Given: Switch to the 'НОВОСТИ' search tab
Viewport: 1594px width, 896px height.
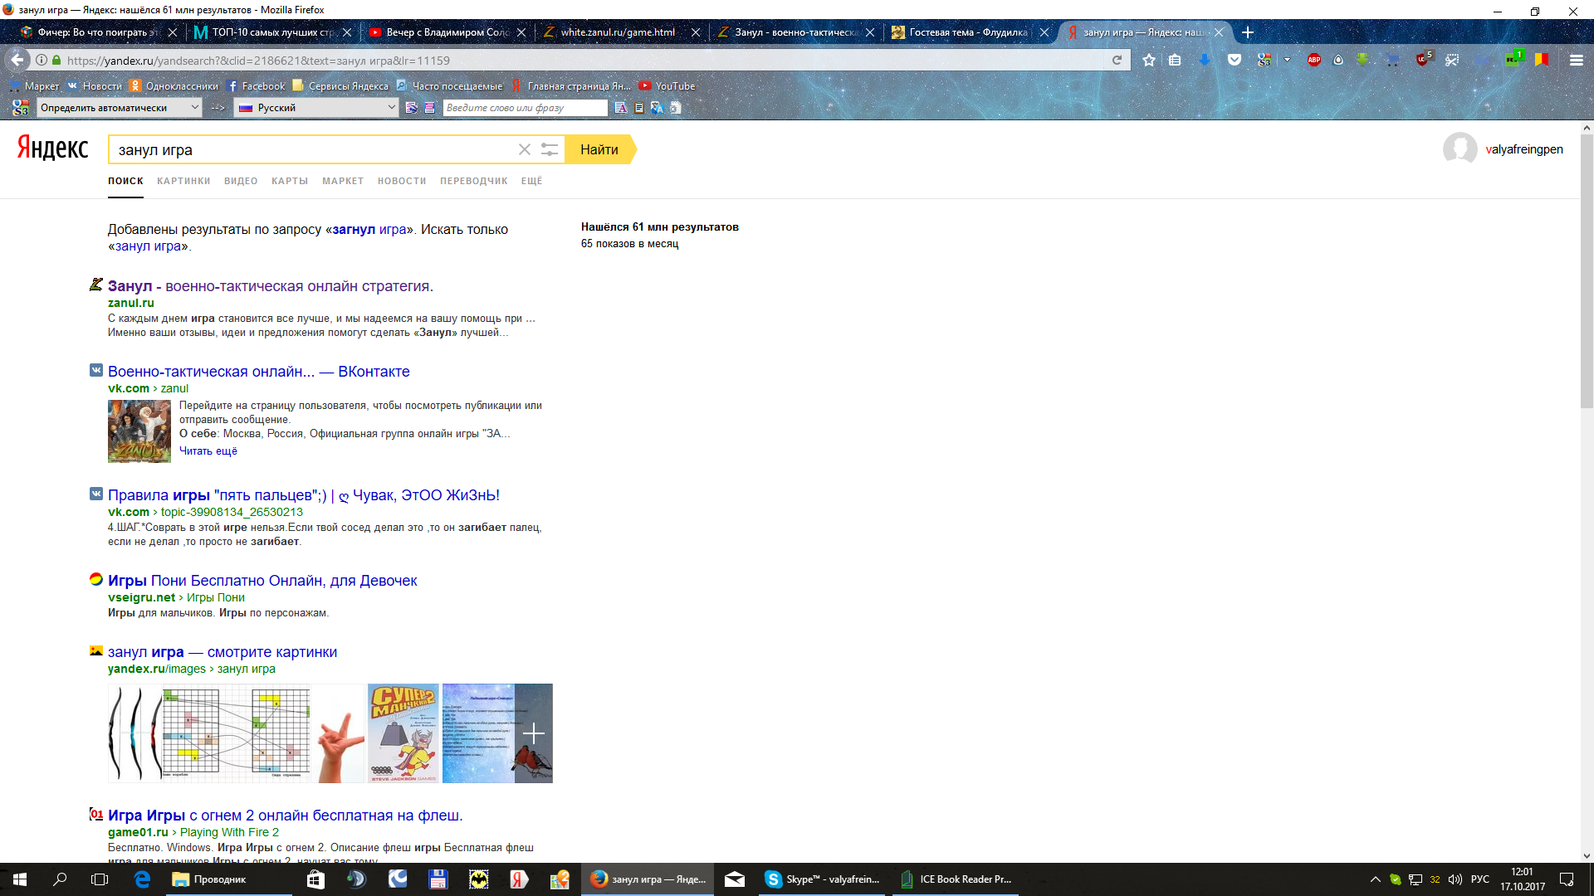Looking at the screenshot, I should [x=402, y=181].
